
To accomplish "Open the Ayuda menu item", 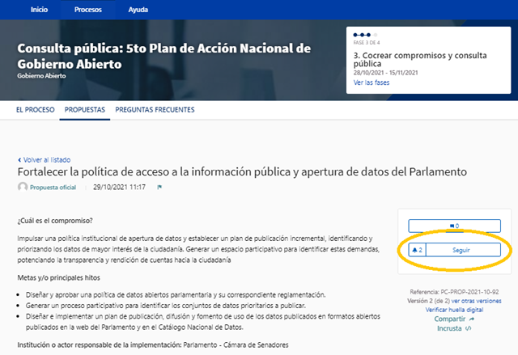I will point(138,10).
